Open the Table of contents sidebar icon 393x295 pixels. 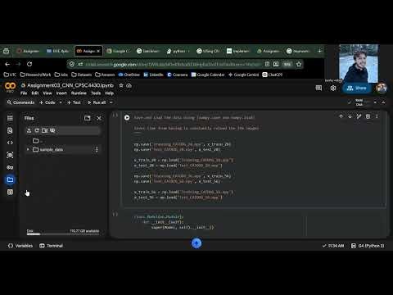pos(10,118)
